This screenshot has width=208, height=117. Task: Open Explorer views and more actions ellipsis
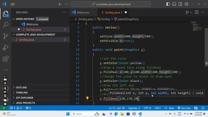pos(64,12)
